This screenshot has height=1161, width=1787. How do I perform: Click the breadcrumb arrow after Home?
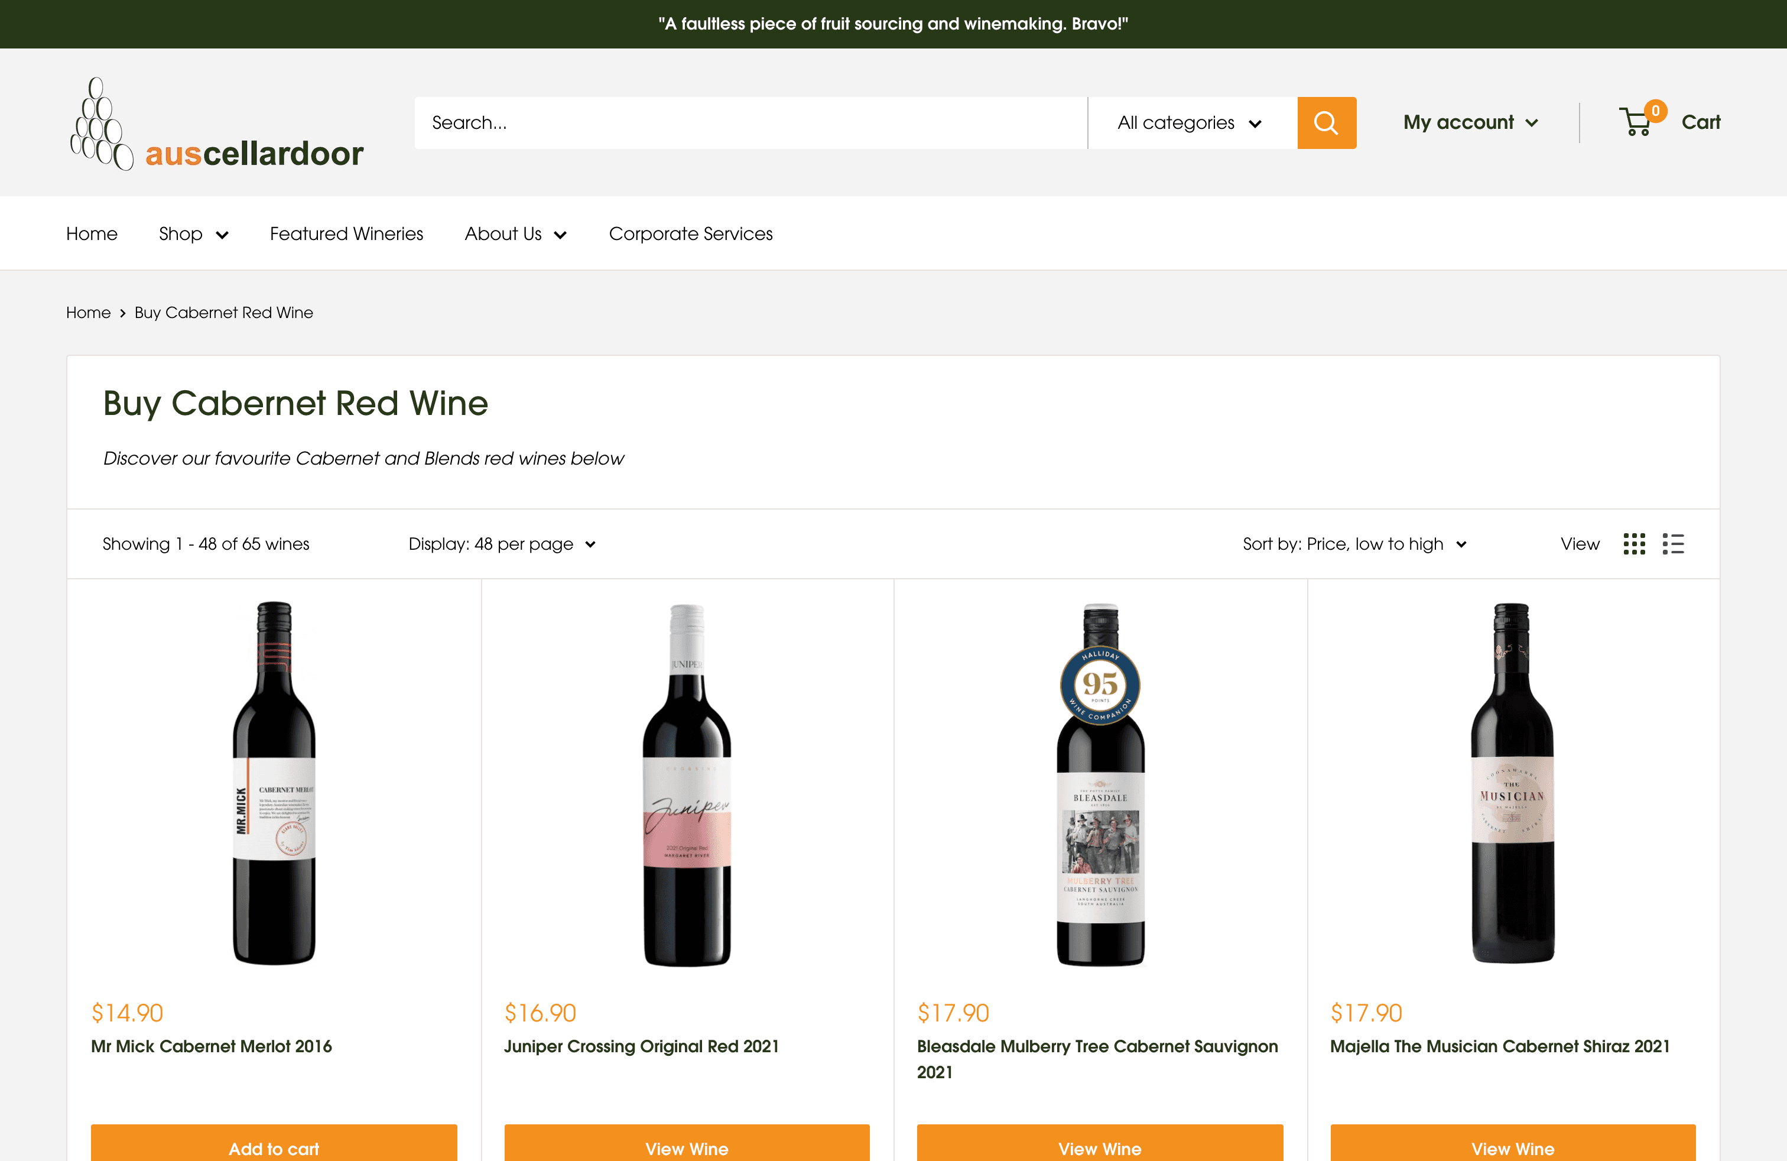coord(122,313)
